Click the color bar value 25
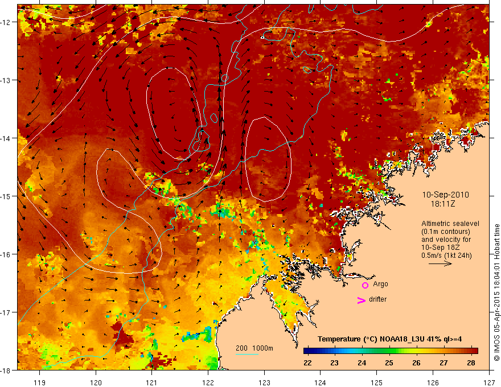501x387 pixels. coord(389,363)
